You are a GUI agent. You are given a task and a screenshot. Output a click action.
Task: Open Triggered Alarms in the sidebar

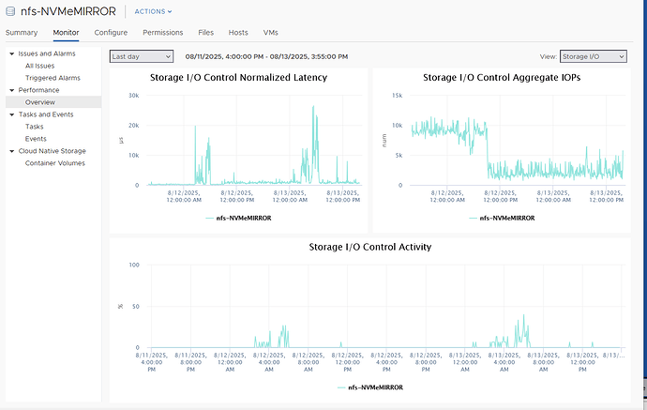pyautogui.click(x=53, y=78)
